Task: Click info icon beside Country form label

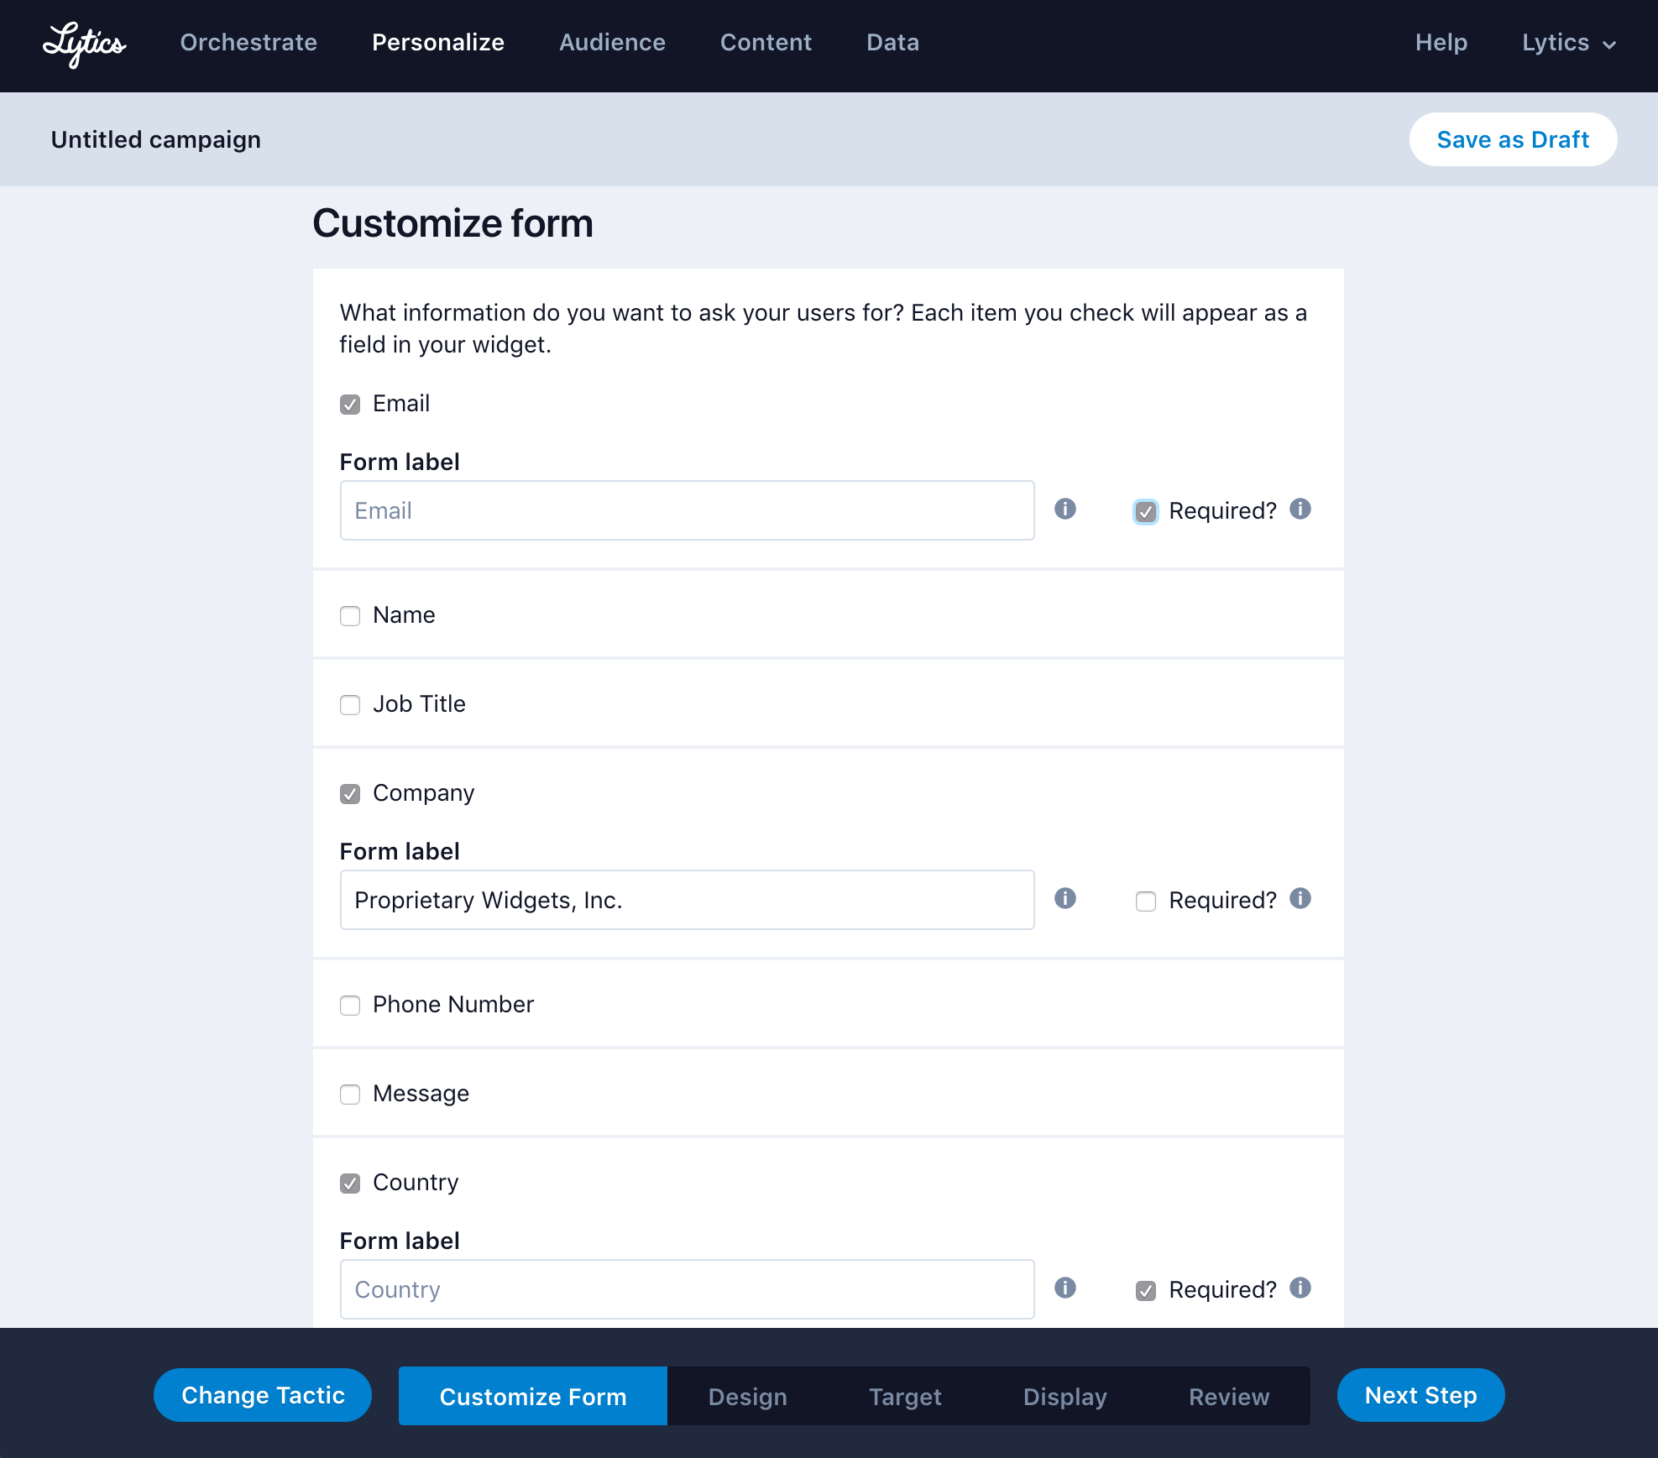Action: tap(1064, 1288)
